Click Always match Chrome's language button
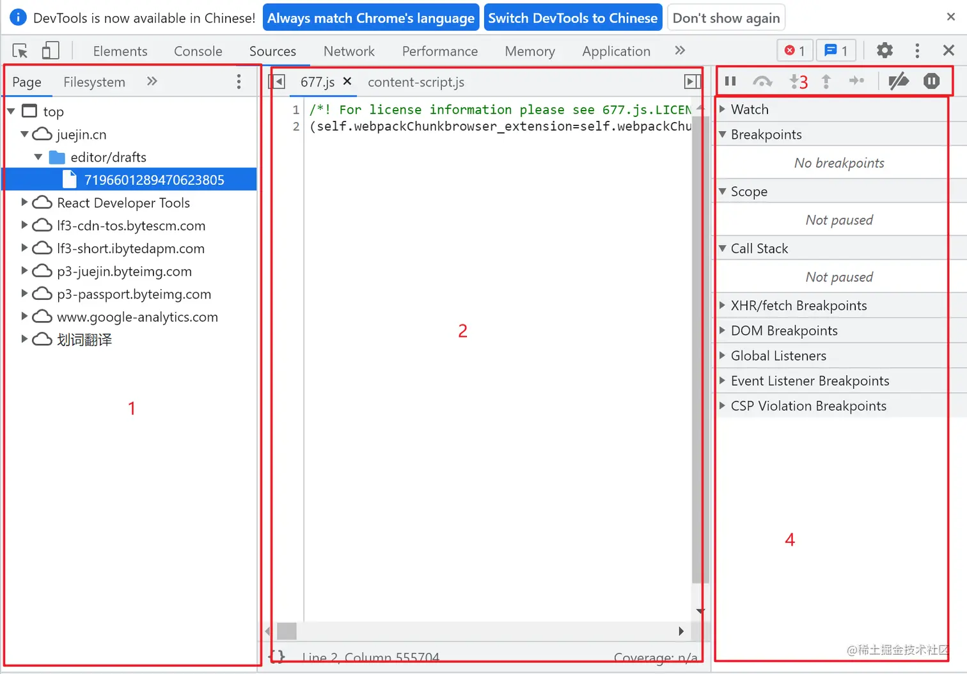Viewport: 967px width, 674px height. (371, 18)
